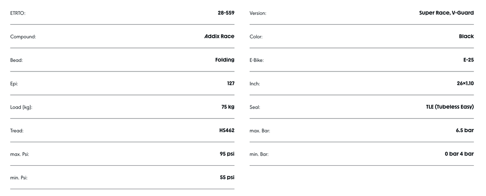The width and height of the screenshot is (486, 196).
Task: Click the Folding bead value
Action: click(x=225, y=60)
